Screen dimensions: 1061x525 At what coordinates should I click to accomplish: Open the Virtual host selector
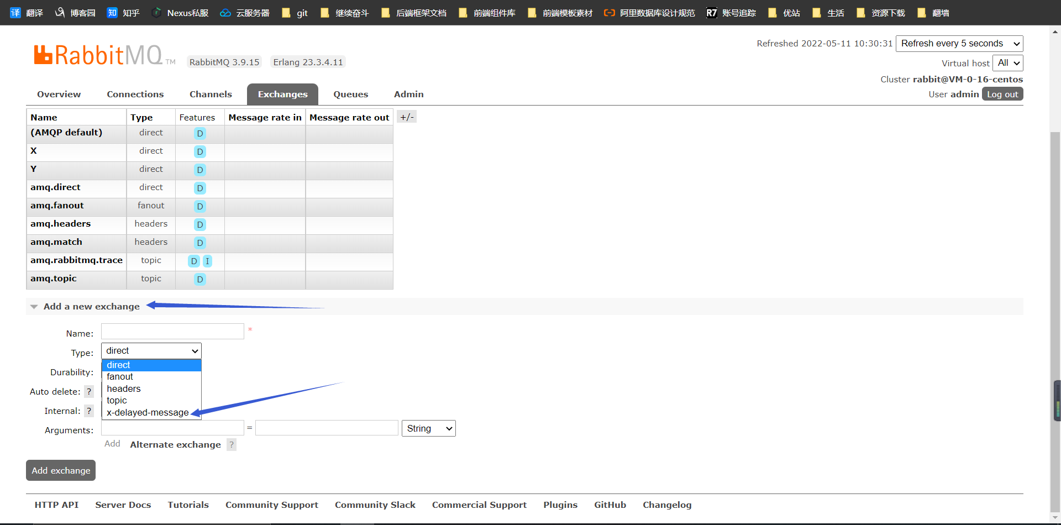[x=1008, y=63]
